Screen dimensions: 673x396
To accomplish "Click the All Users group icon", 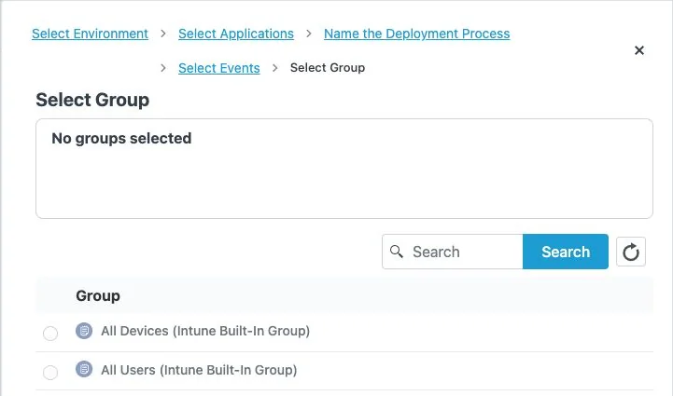I will point(84,369).
